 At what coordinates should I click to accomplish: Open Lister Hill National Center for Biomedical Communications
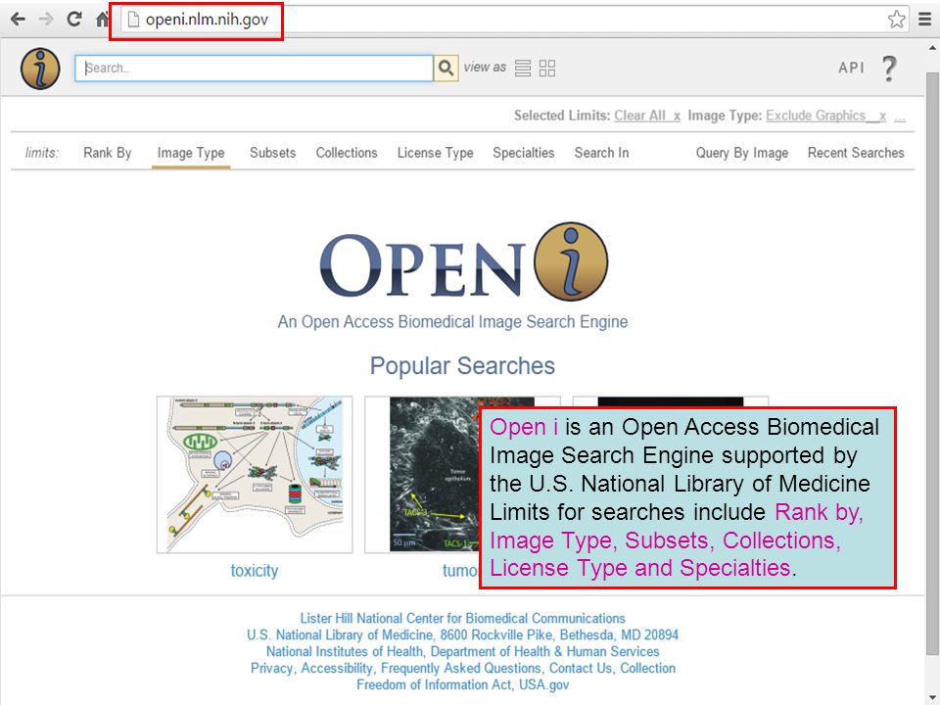pos(463,618)
